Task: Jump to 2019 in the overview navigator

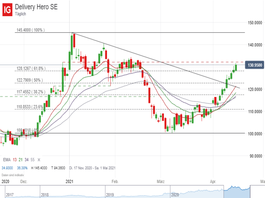Action: click(110, 195)
